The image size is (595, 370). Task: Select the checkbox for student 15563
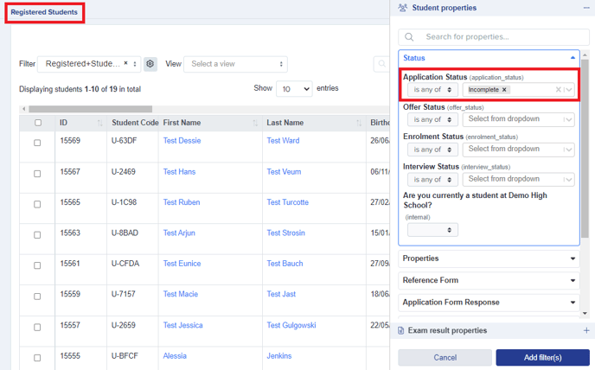pyautogui.click(x=37, y=235)
